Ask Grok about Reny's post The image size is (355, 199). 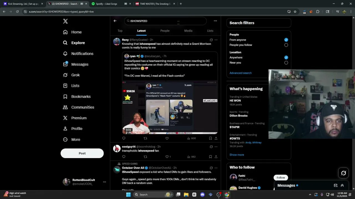[211, 40]
